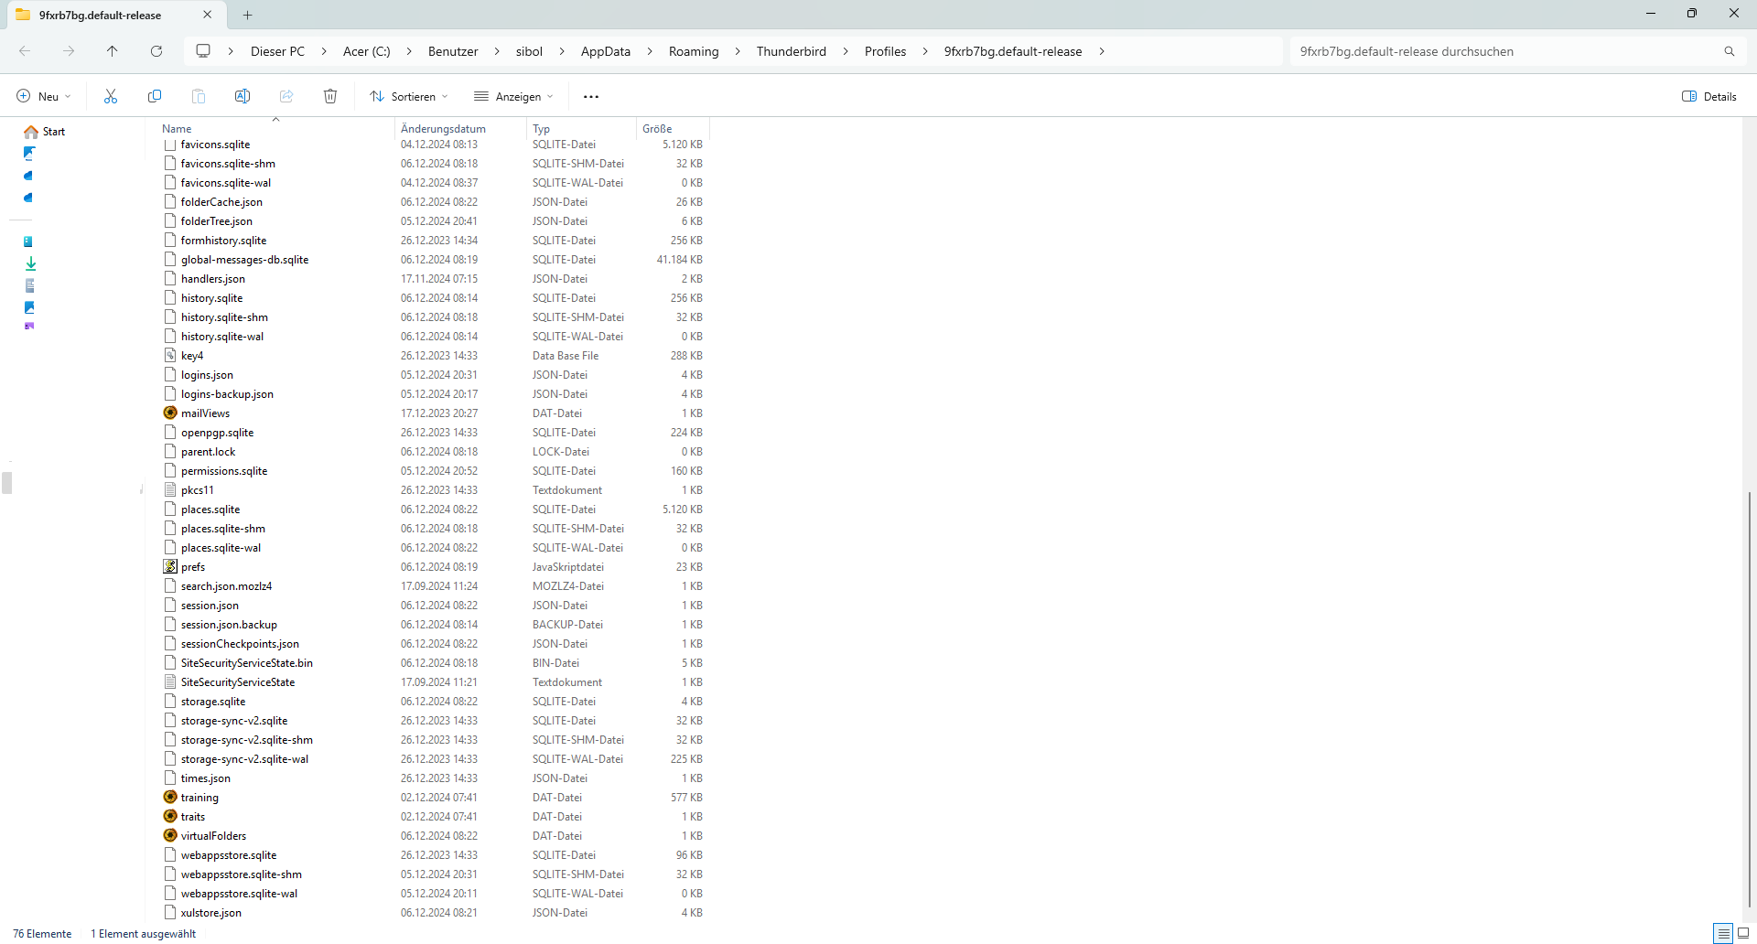Expand the chevron after Acer (C:)
1757x944 pixels.
(409, 51)
